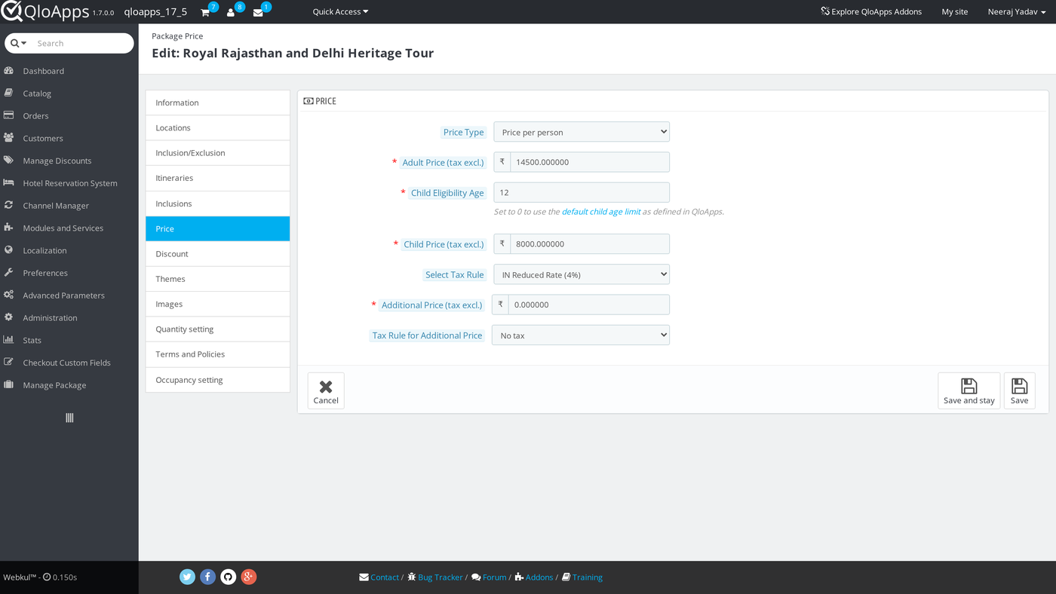Screen dimensions: 1056x594
Task: Click the Cancel button
Action: [326, 390]
